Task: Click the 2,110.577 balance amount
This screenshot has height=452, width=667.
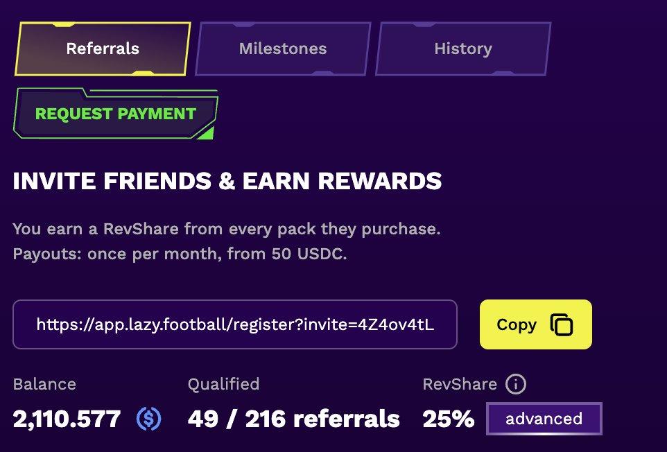Action: tap(67, 419)
